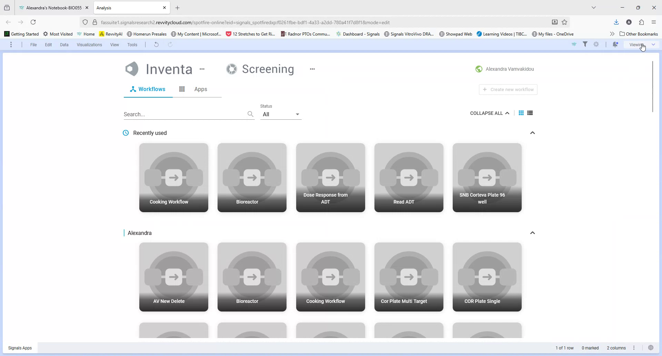Click the globe icon in status bar

651,348
